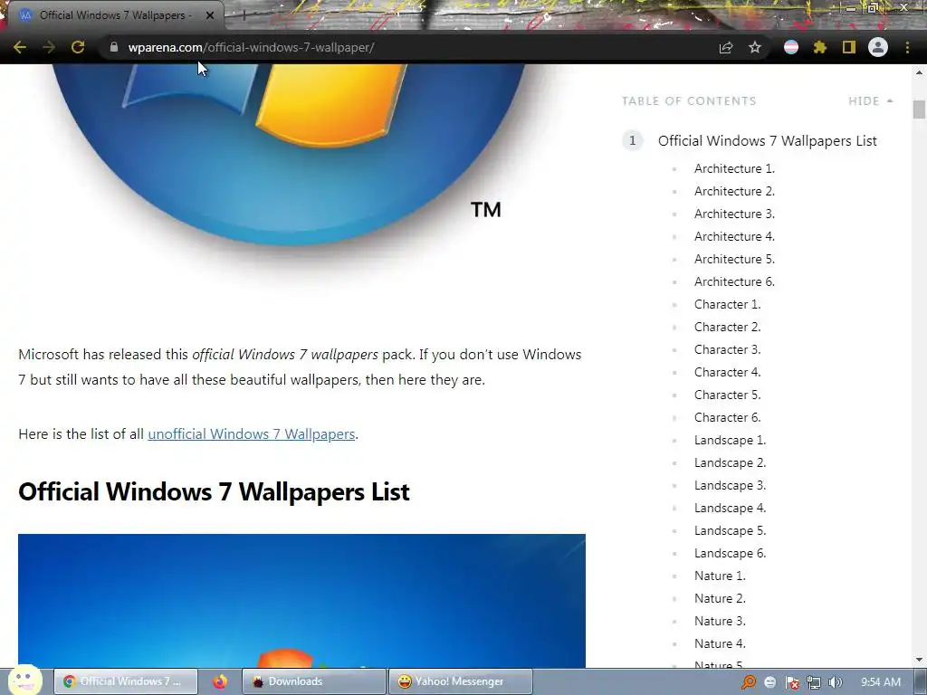Jump to Nature 2 in contents
927x695 pixels.
point(720,598)
